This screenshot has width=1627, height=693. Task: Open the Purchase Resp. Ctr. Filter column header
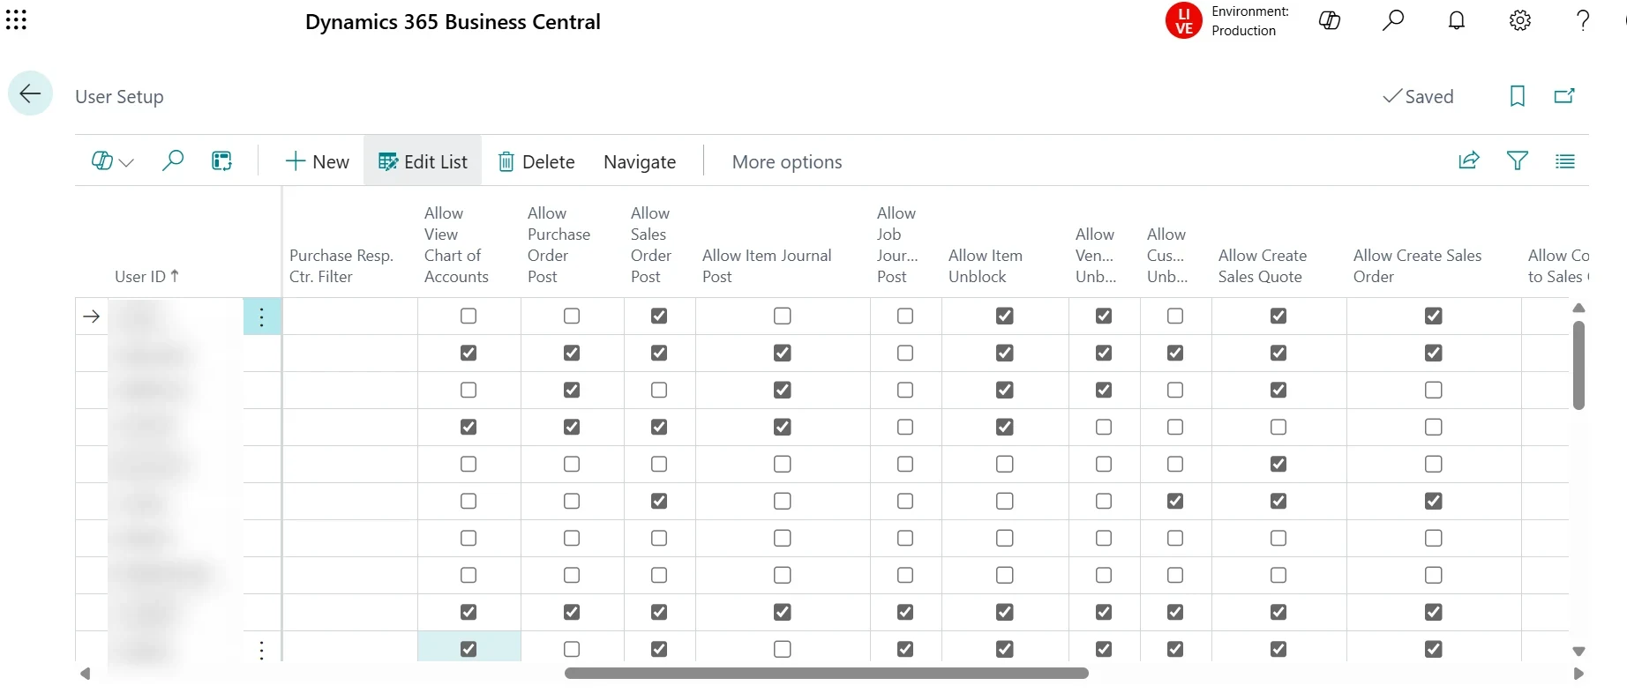[x=341, y=265]
